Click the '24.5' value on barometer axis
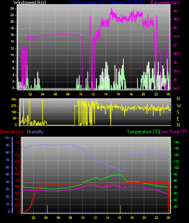Viewport: 189px width, 223px height. tap(176, 88)
